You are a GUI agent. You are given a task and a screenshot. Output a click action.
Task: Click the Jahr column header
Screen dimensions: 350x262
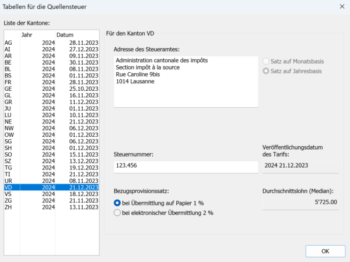37,35
